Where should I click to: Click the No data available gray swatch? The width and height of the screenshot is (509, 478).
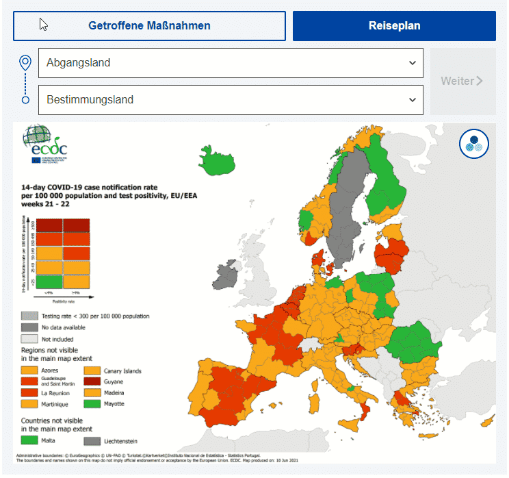tap(30, 327)
